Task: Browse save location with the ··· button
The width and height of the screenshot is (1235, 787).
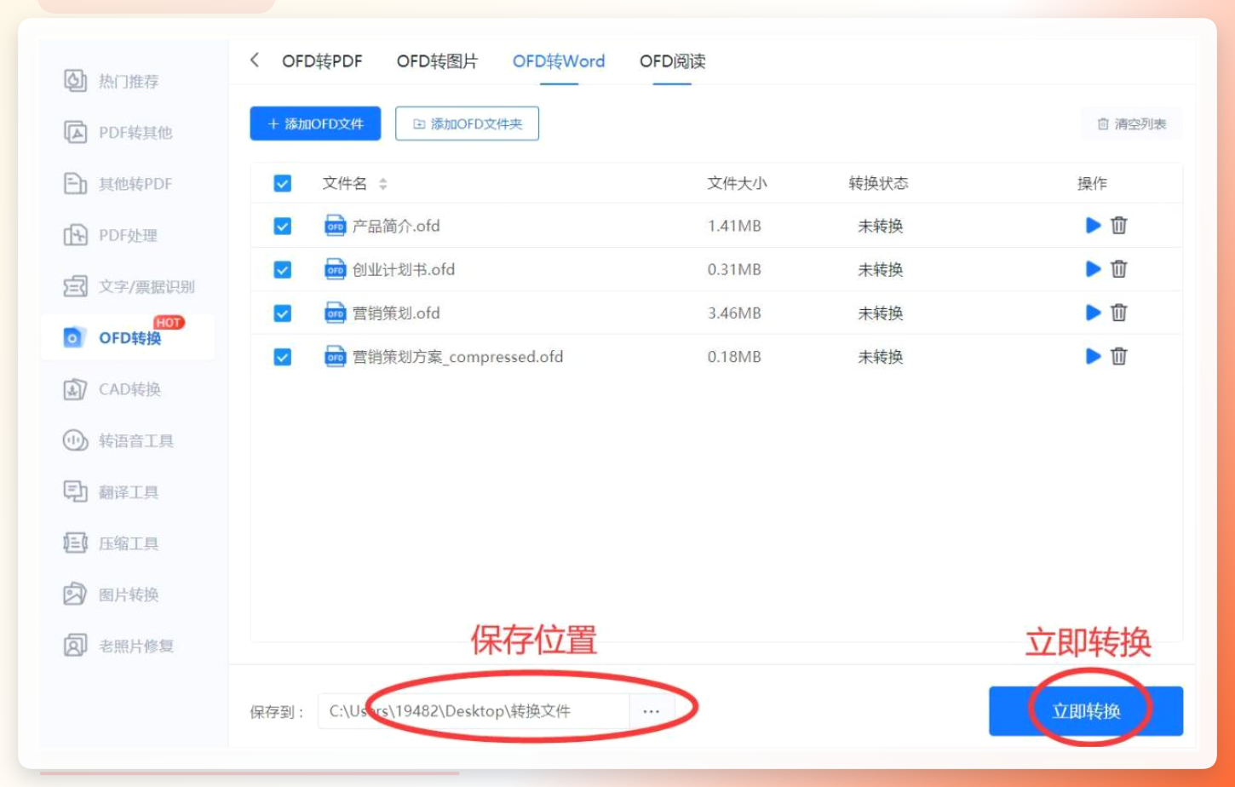Action: point(652,711)
